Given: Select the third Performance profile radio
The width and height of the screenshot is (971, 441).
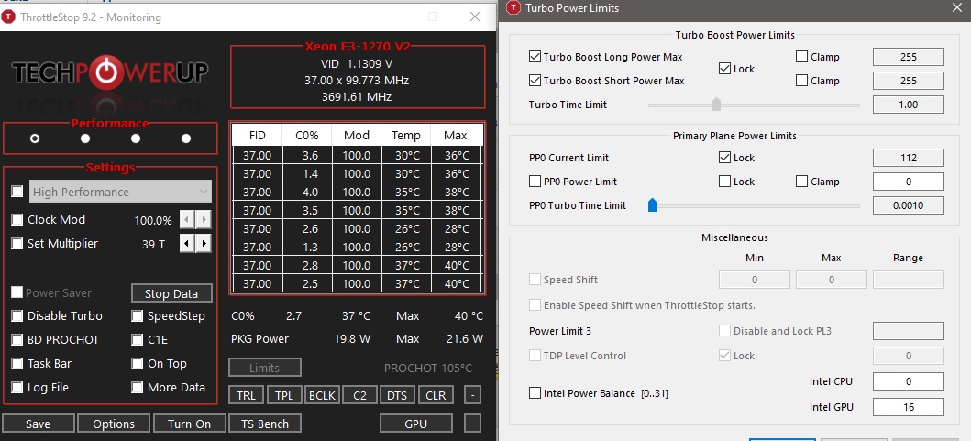Looking at the screenshot, I should pyautogui.click(x=136, y=138).
